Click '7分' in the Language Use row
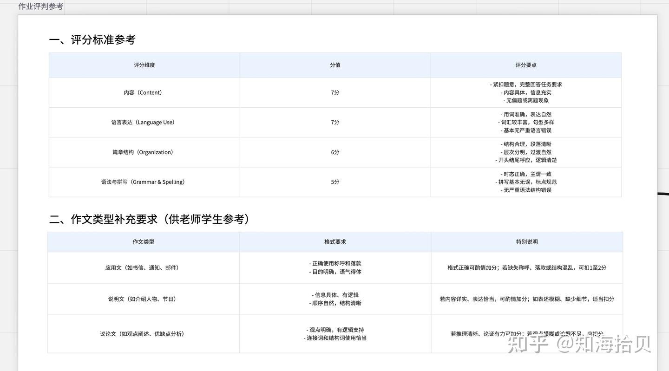 pos(335,123)
